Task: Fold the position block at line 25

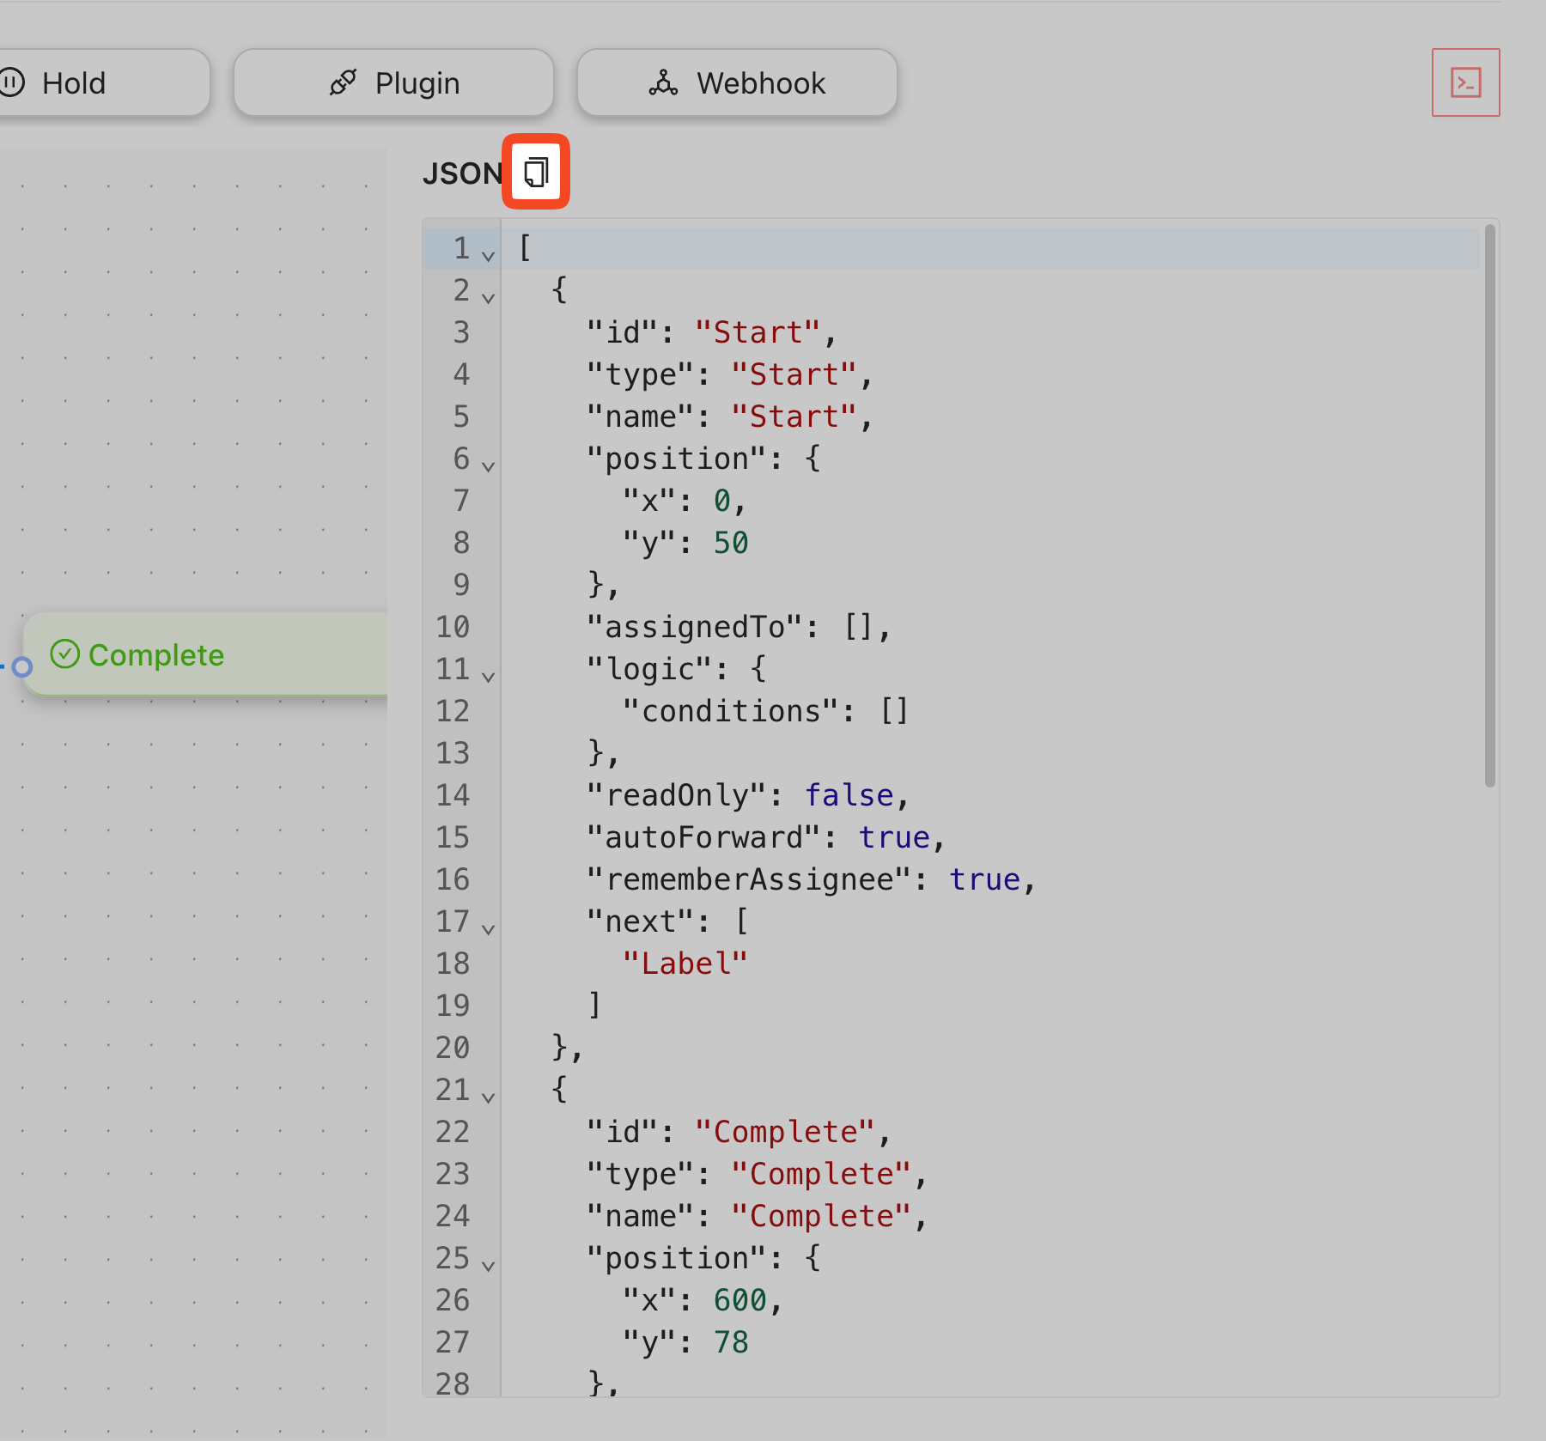Action: coord(489,1266)
